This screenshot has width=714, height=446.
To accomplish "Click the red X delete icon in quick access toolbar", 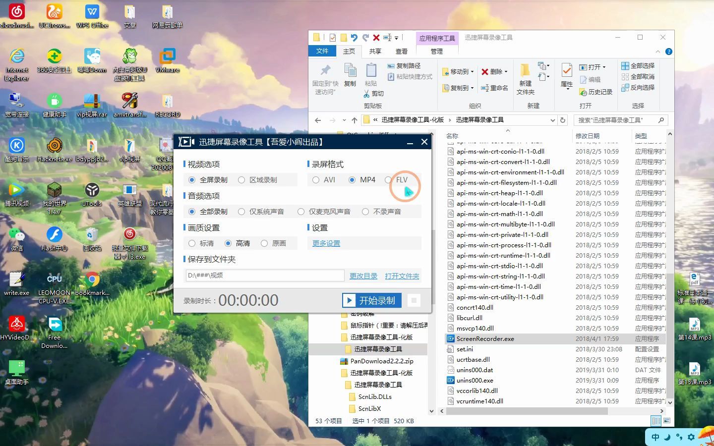I will (376, 38).
